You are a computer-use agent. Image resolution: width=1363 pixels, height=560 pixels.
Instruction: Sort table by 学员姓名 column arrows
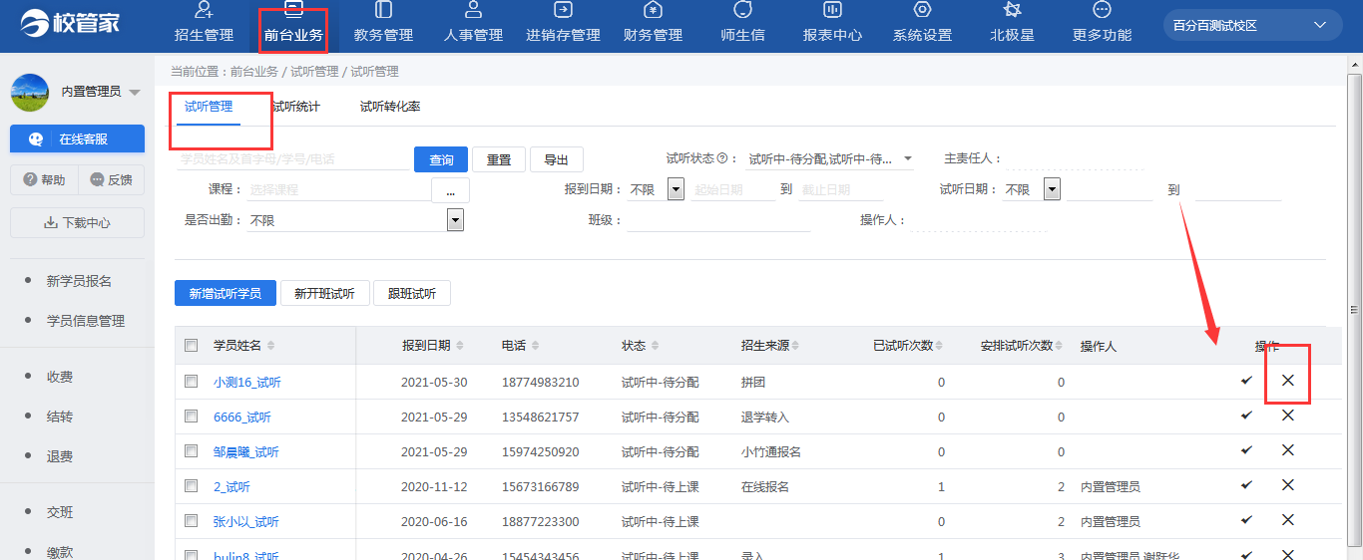pyautogui.click(x=270, y=346)
